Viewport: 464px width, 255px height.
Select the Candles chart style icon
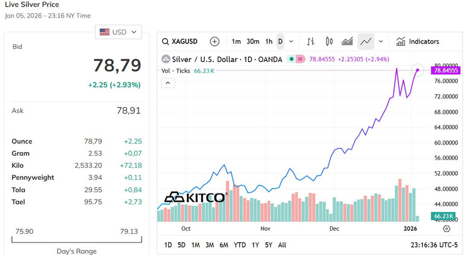click(329, 42)
